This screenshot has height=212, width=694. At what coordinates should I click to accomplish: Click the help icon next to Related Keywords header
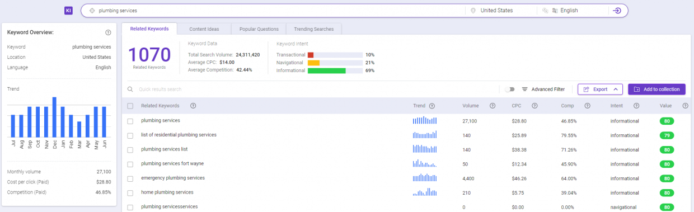193,106
